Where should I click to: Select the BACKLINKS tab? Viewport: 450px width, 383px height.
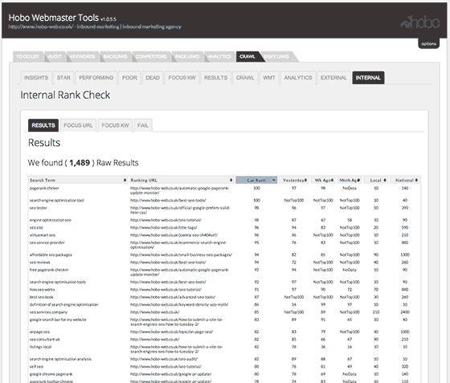[115, 56]
